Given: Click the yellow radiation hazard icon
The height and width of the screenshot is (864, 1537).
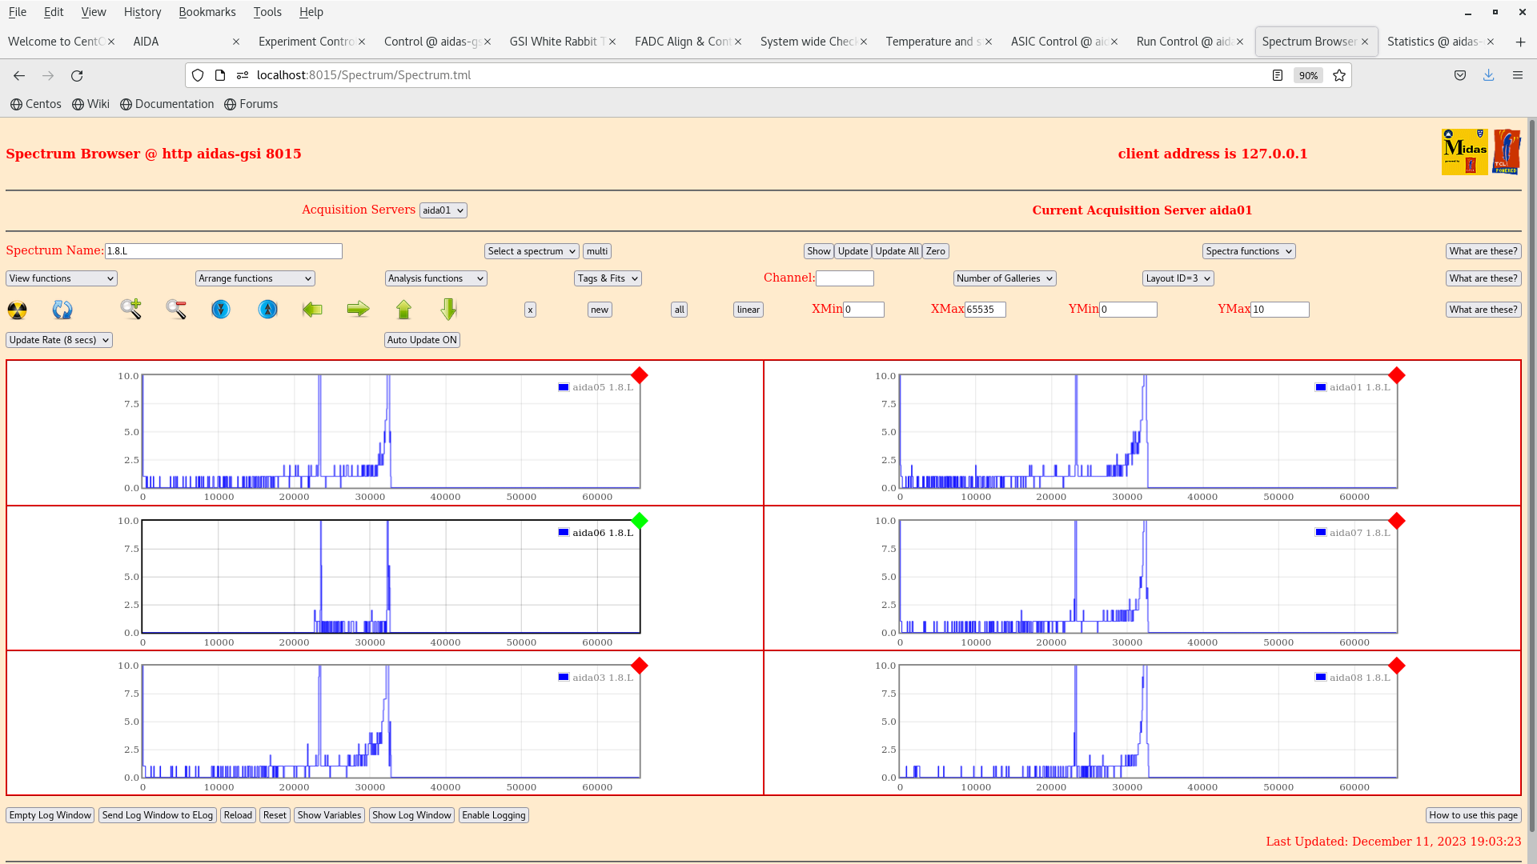Looking at the screenshot, I should tap(17, 310).
